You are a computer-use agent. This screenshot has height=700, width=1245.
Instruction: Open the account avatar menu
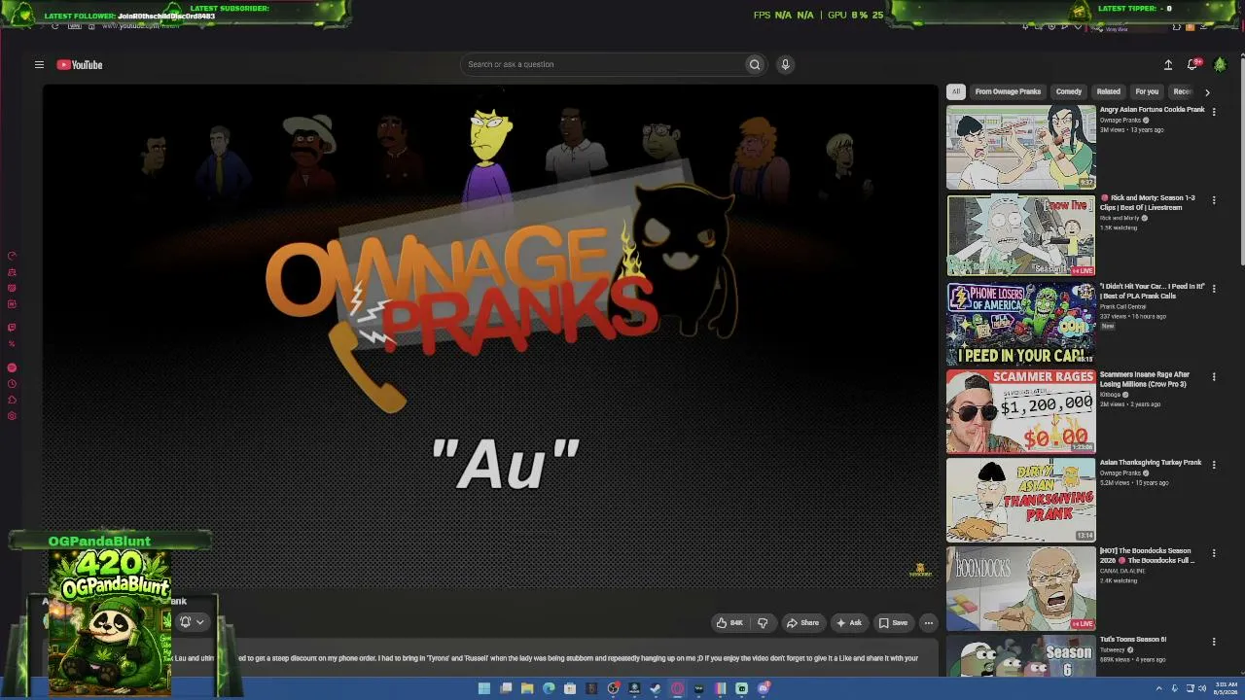pyautogui.click(x=1220, y=65)
